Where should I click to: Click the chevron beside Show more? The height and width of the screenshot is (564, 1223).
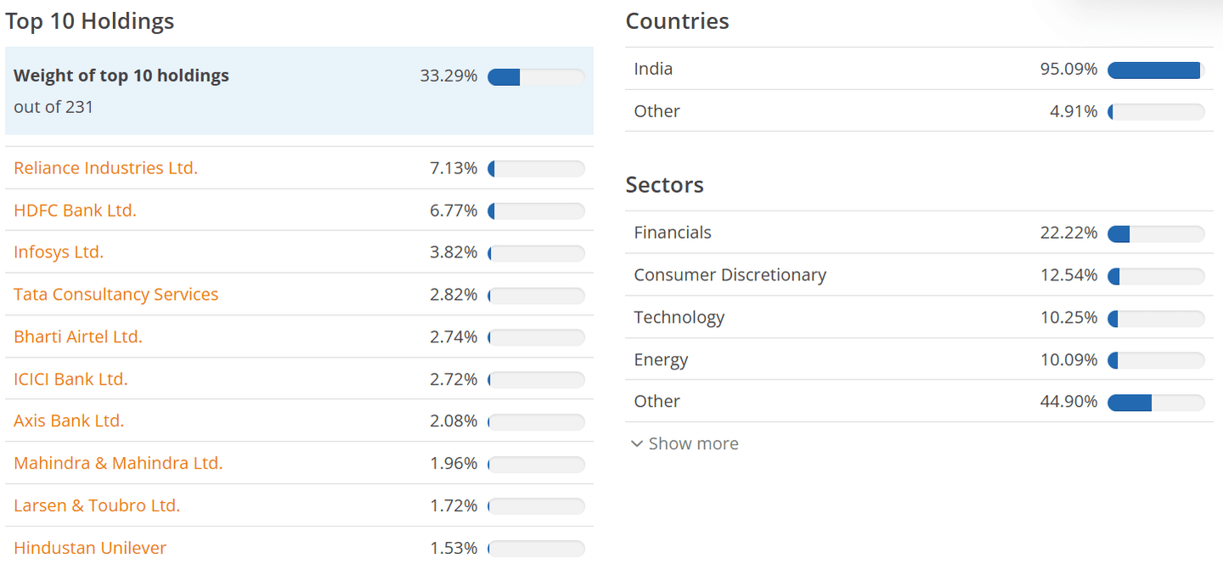(638, 443)
